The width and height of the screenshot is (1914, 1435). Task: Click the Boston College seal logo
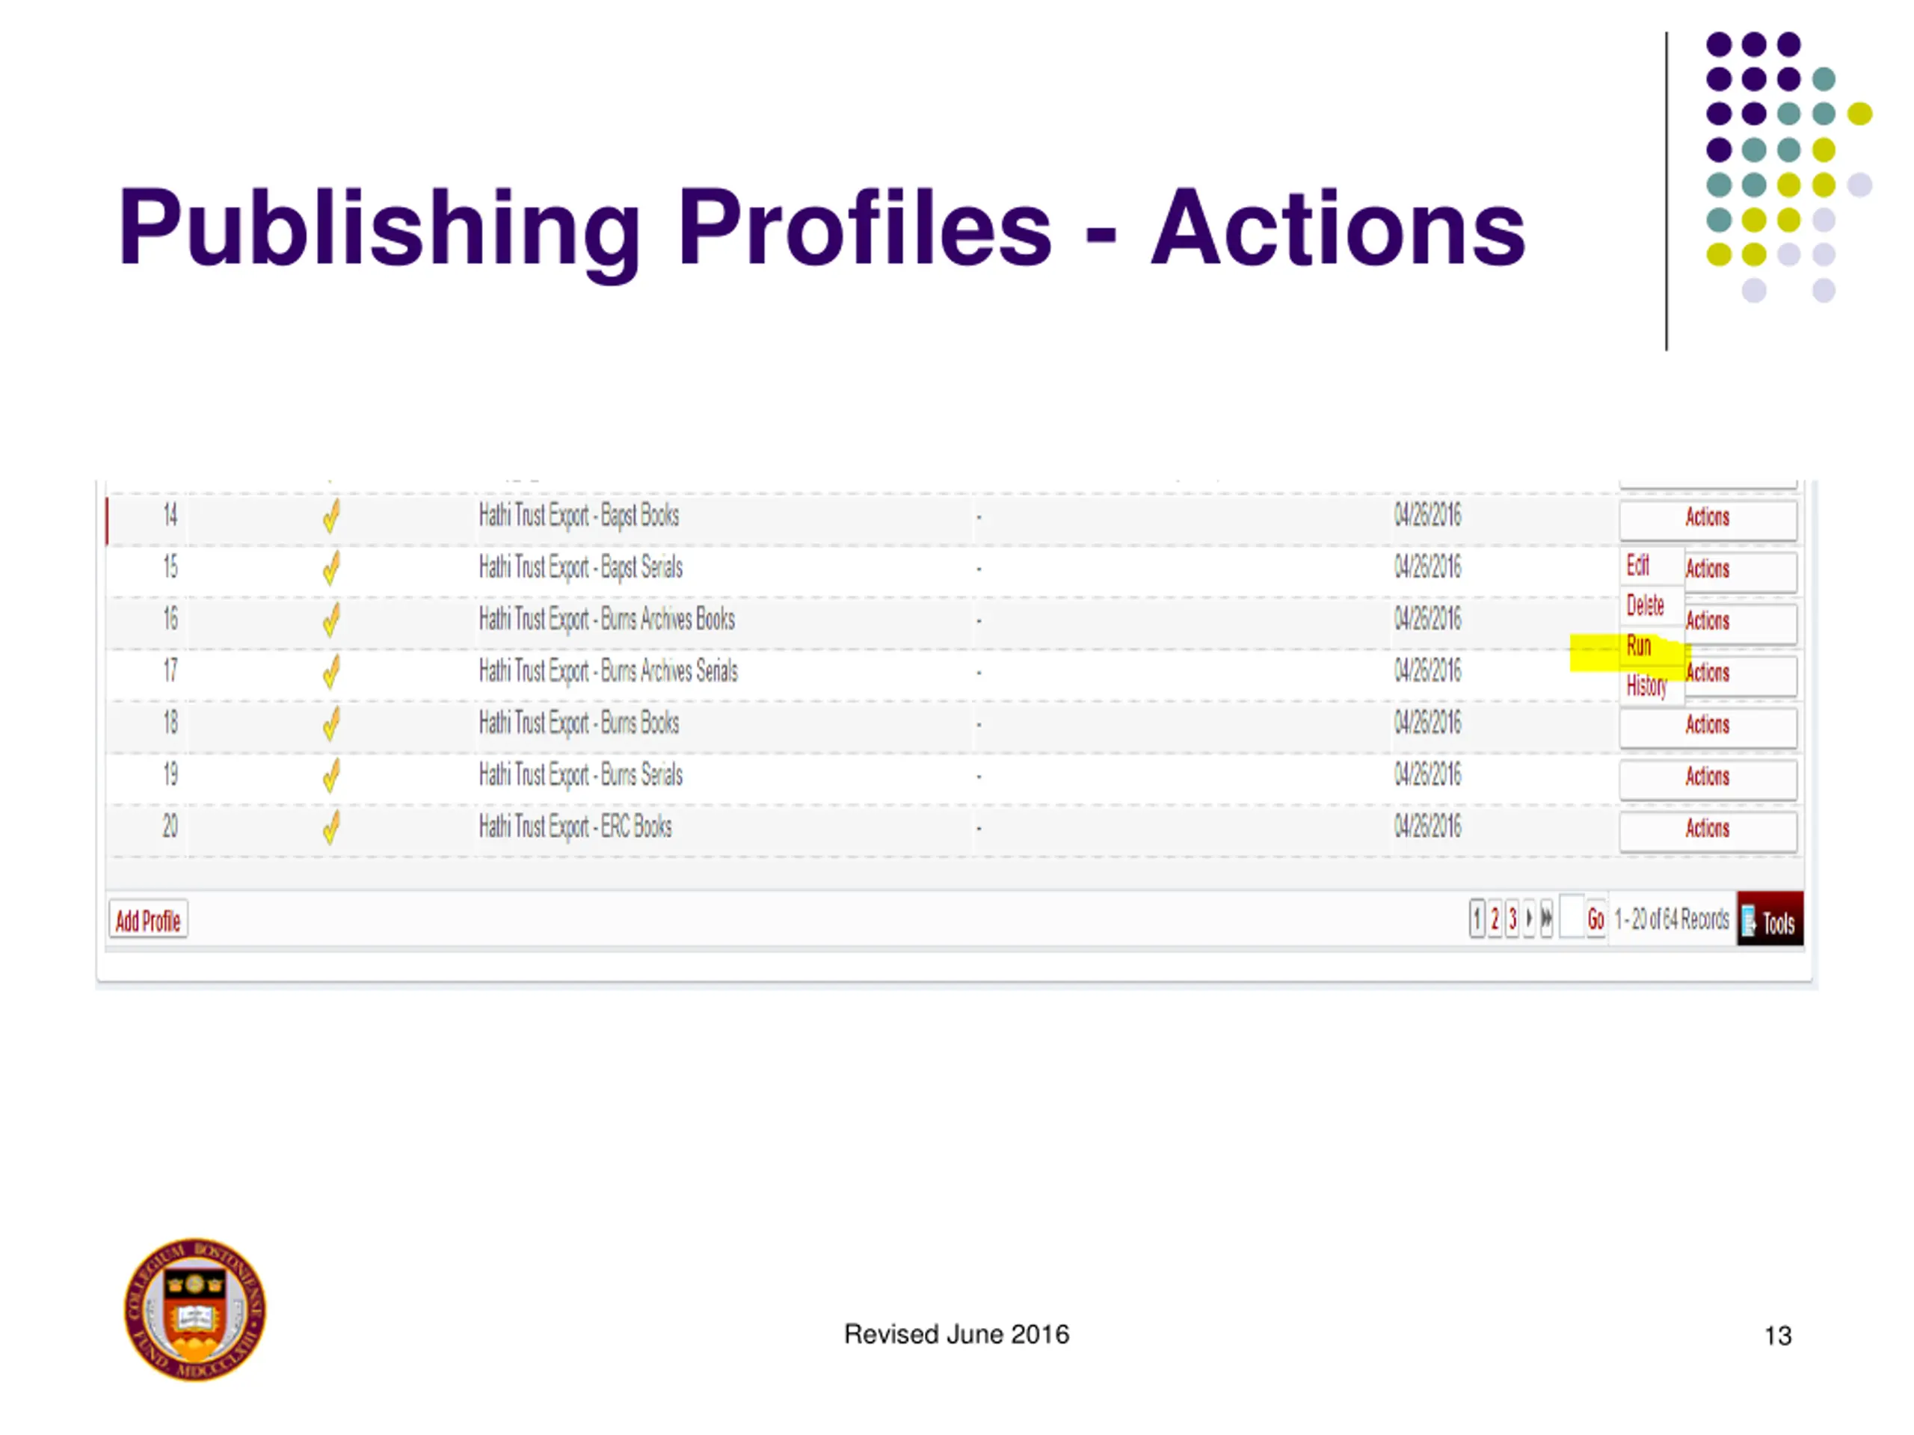(194, 1309)
